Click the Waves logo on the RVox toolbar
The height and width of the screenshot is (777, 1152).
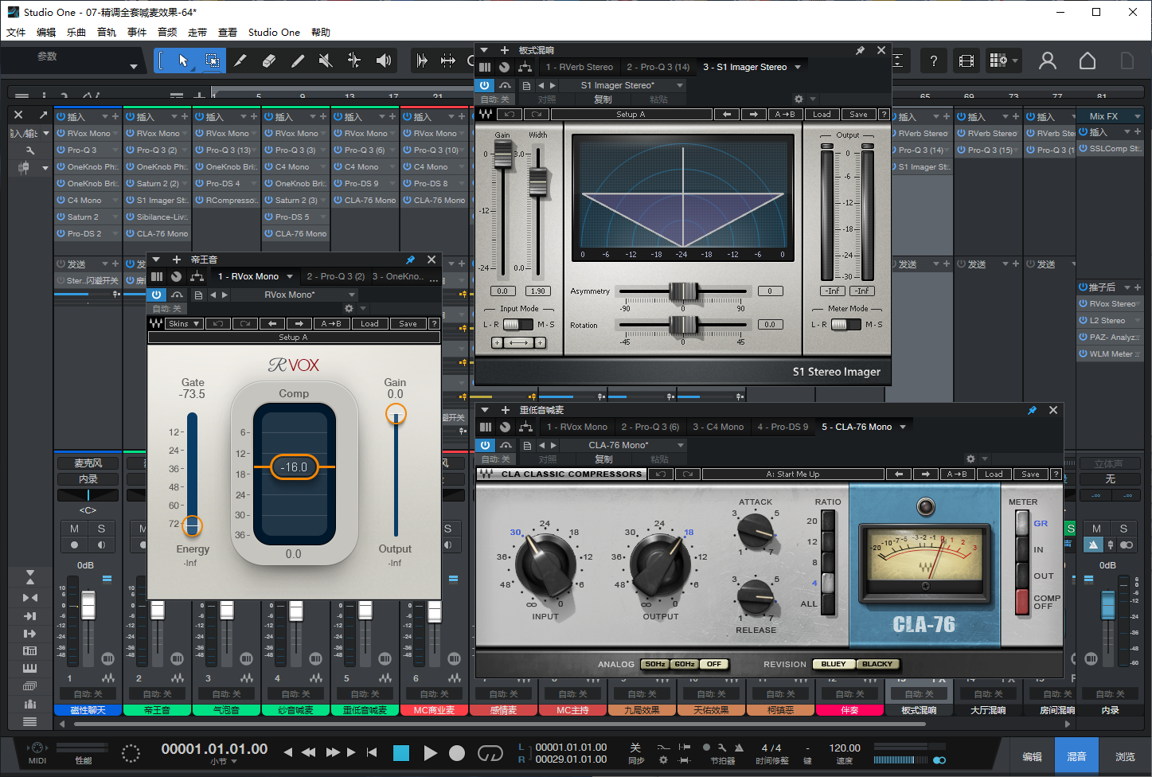coord(157,323)
